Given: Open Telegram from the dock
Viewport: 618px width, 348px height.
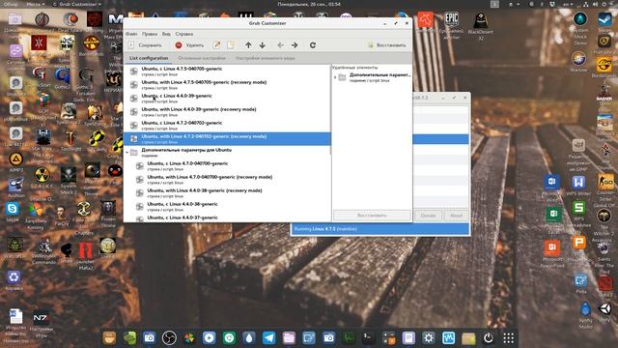Looking at the screenshot, I should click(268, 337).
